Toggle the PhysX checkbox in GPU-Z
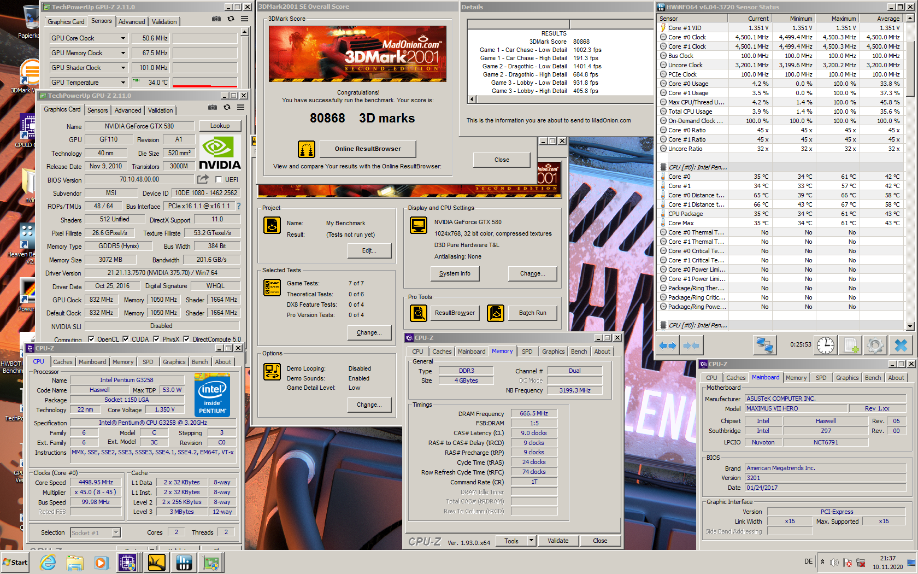Screen dimensions: 918x574 pos(156,339)
